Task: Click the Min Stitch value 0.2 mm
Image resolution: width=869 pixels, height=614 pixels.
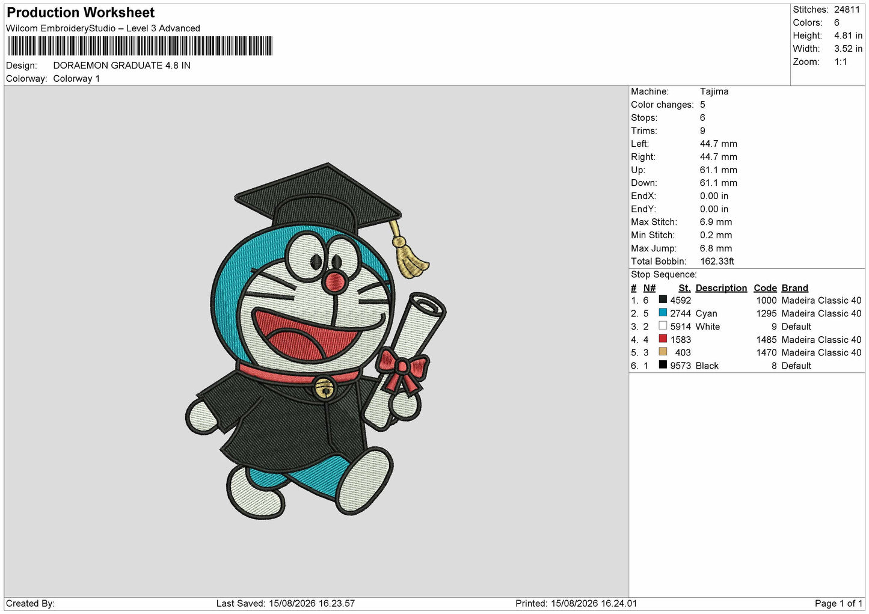Action: (716, 235)
